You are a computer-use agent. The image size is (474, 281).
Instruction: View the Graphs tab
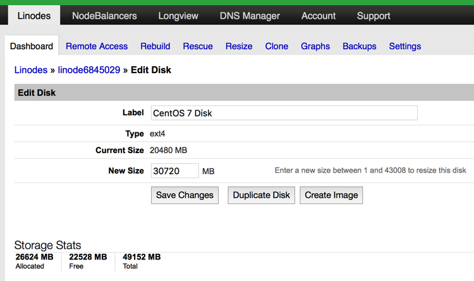[x=315, y=46]
